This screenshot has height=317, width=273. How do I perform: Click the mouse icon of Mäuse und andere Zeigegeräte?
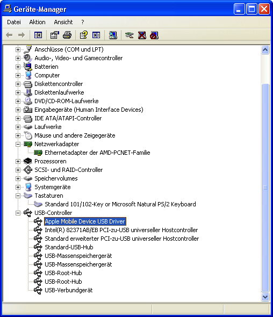coord(28,135)
